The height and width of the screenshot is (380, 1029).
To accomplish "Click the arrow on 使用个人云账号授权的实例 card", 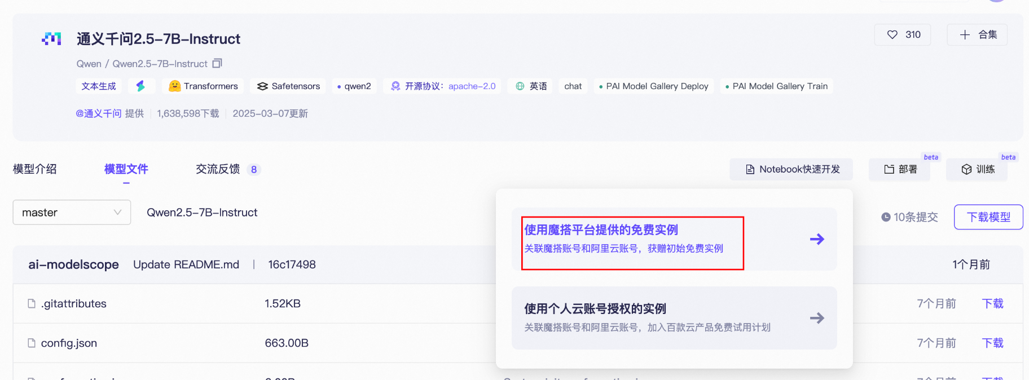I will point(817,318).
